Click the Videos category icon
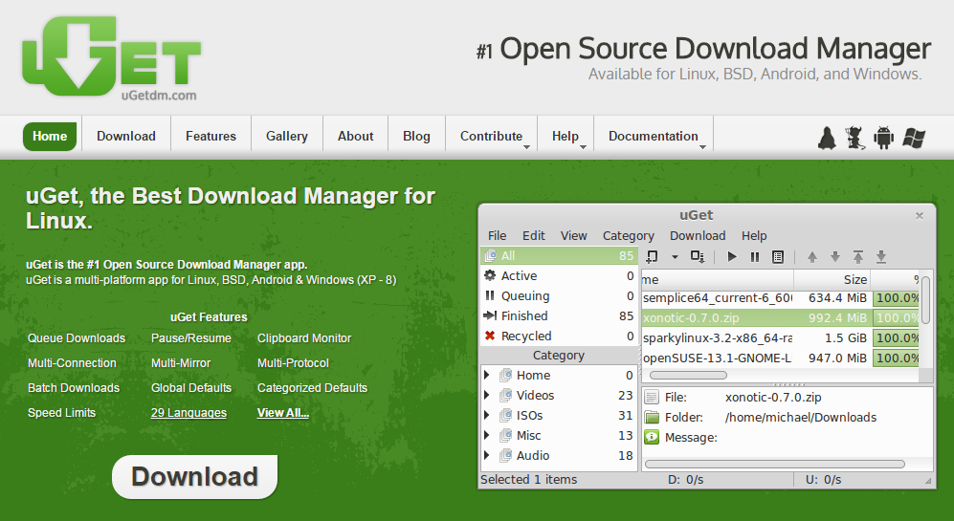The height and width of the screenshot is (521, 954). [x=505, y=395]
